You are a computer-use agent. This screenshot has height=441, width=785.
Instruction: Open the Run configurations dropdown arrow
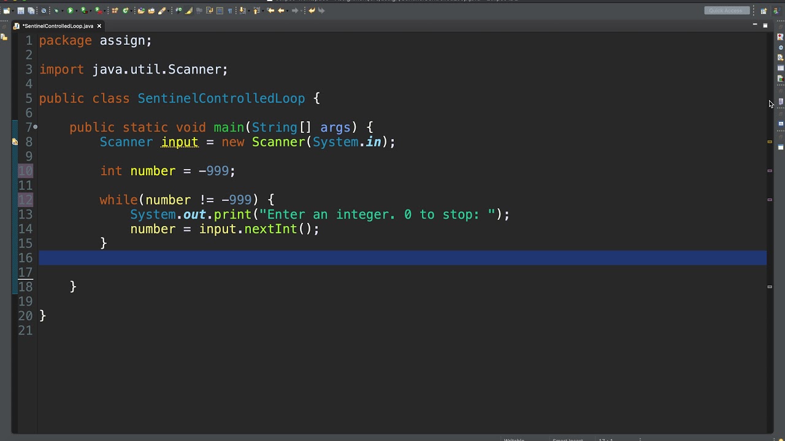click(x=76, y=11)
